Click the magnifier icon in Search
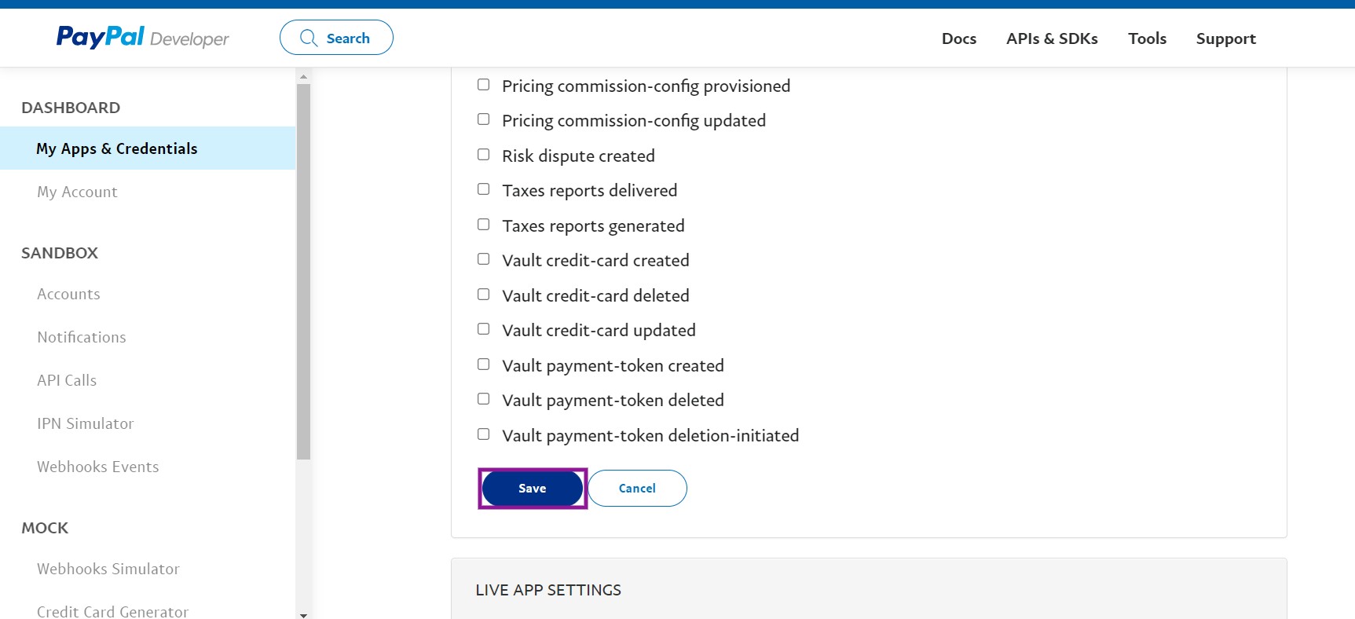 [309, 38]
